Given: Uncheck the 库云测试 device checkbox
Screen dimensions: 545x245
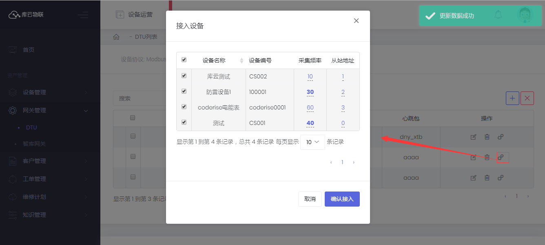Looking at the screenshot, I should pos(184,76).
